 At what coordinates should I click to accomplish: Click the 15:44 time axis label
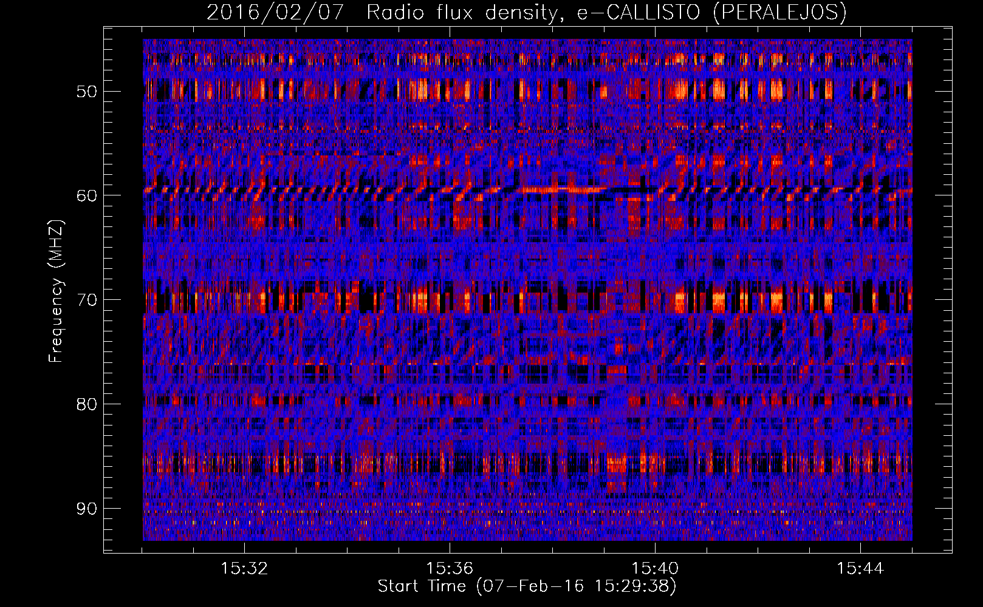click(x=860, y=569)
